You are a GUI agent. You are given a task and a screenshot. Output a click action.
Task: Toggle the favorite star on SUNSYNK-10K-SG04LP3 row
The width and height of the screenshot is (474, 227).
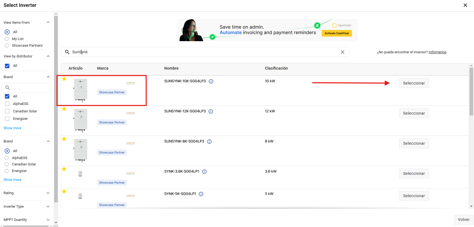64,79
